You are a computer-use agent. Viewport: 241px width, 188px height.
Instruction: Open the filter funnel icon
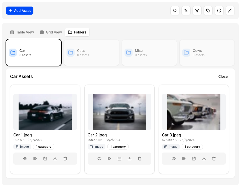tap(197, 11)
